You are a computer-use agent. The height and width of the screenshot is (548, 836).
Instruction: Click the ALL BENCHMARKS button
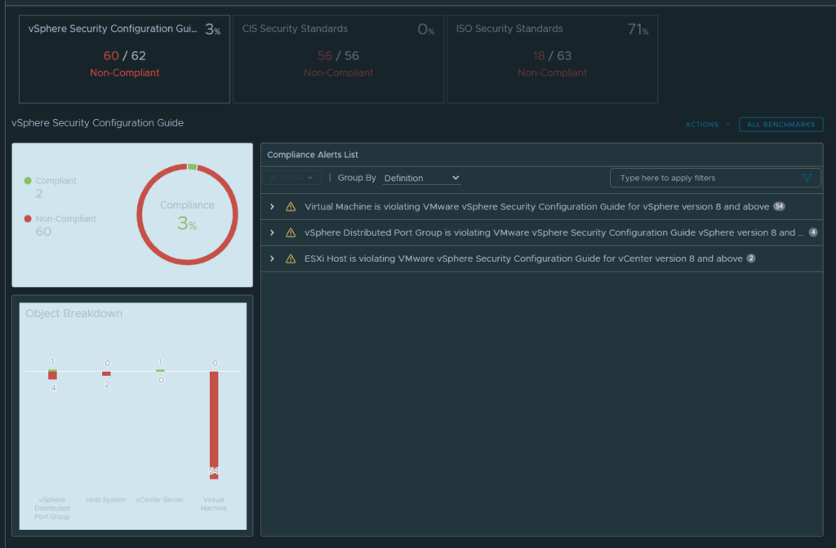point(780,125)
